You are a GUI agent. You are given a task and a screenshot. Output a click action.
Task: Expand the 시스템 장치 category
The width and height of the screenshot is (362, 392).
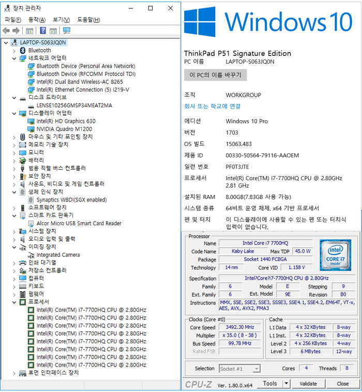pyautogui.click(x=14, y=231)
